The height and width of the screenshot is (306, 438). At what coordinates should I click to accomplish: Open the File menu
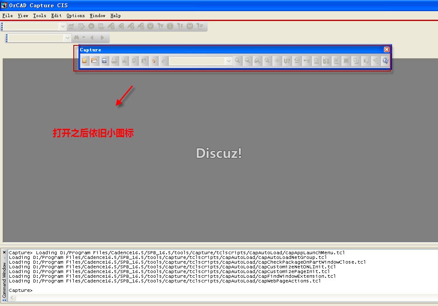tap(8, 15)
